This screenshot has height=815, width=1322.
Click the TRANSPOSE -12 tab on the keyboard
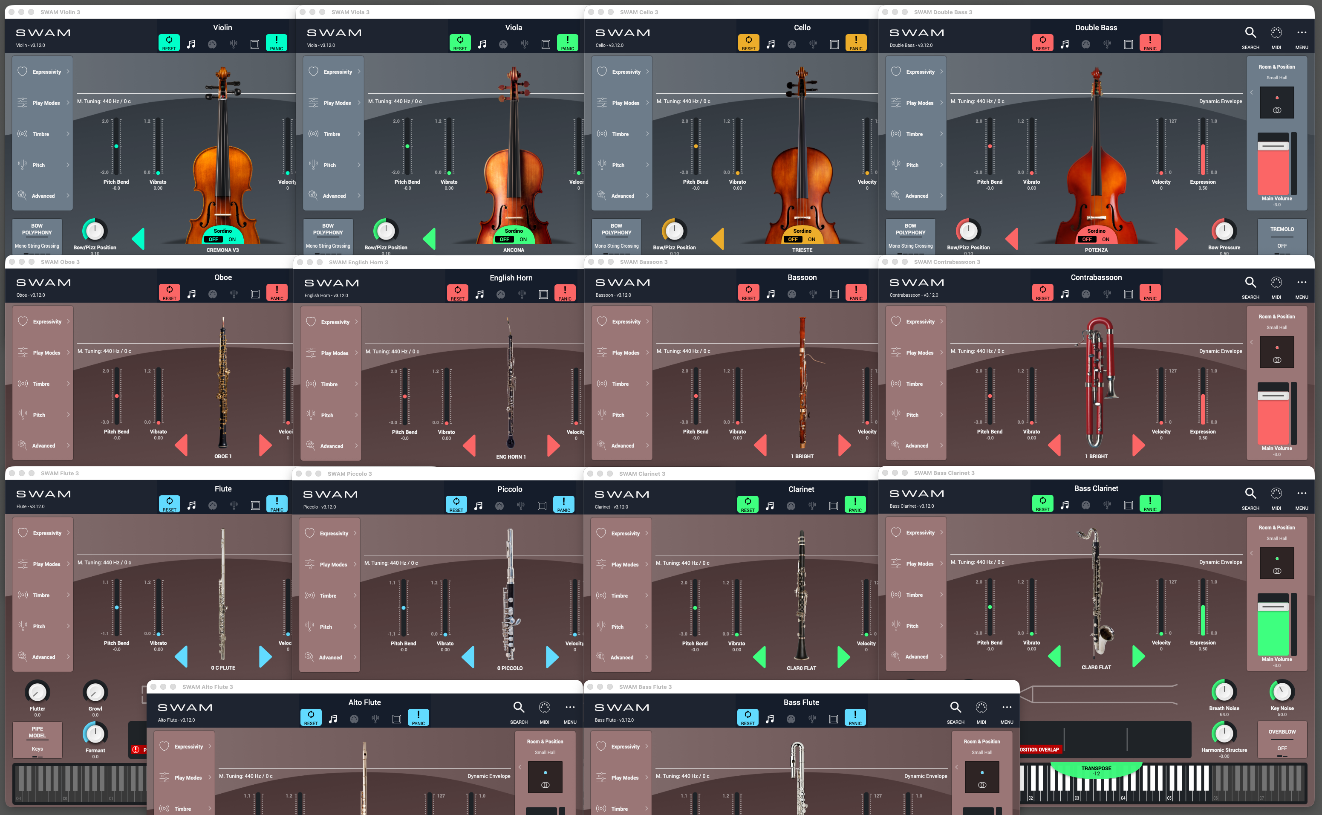point(1096,770)
